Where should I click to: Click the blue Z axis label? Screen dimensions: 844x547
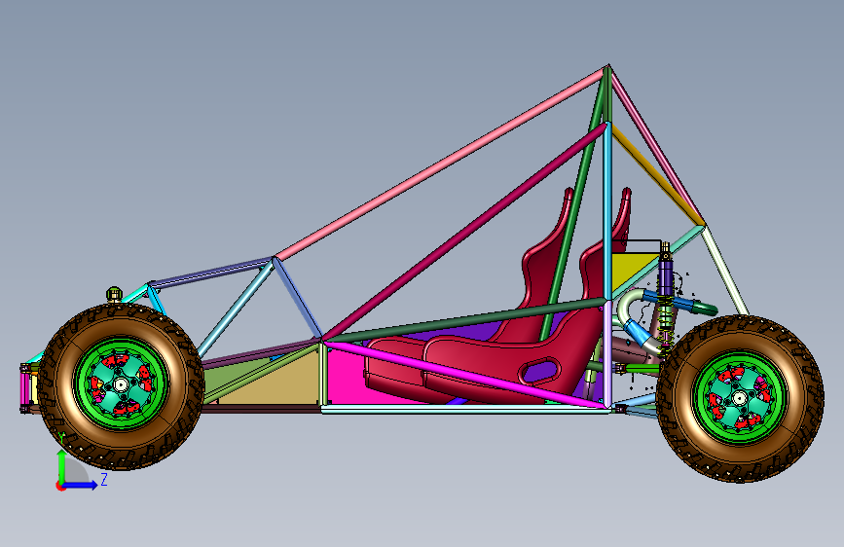coord(104,479)
